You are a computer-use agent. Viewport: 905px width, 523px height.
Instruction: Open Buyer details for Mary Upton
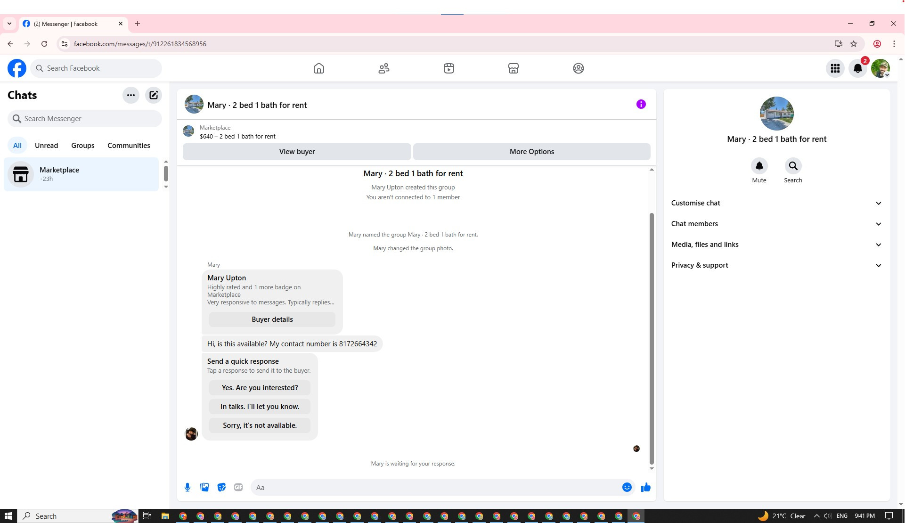[x=272, y=319]
